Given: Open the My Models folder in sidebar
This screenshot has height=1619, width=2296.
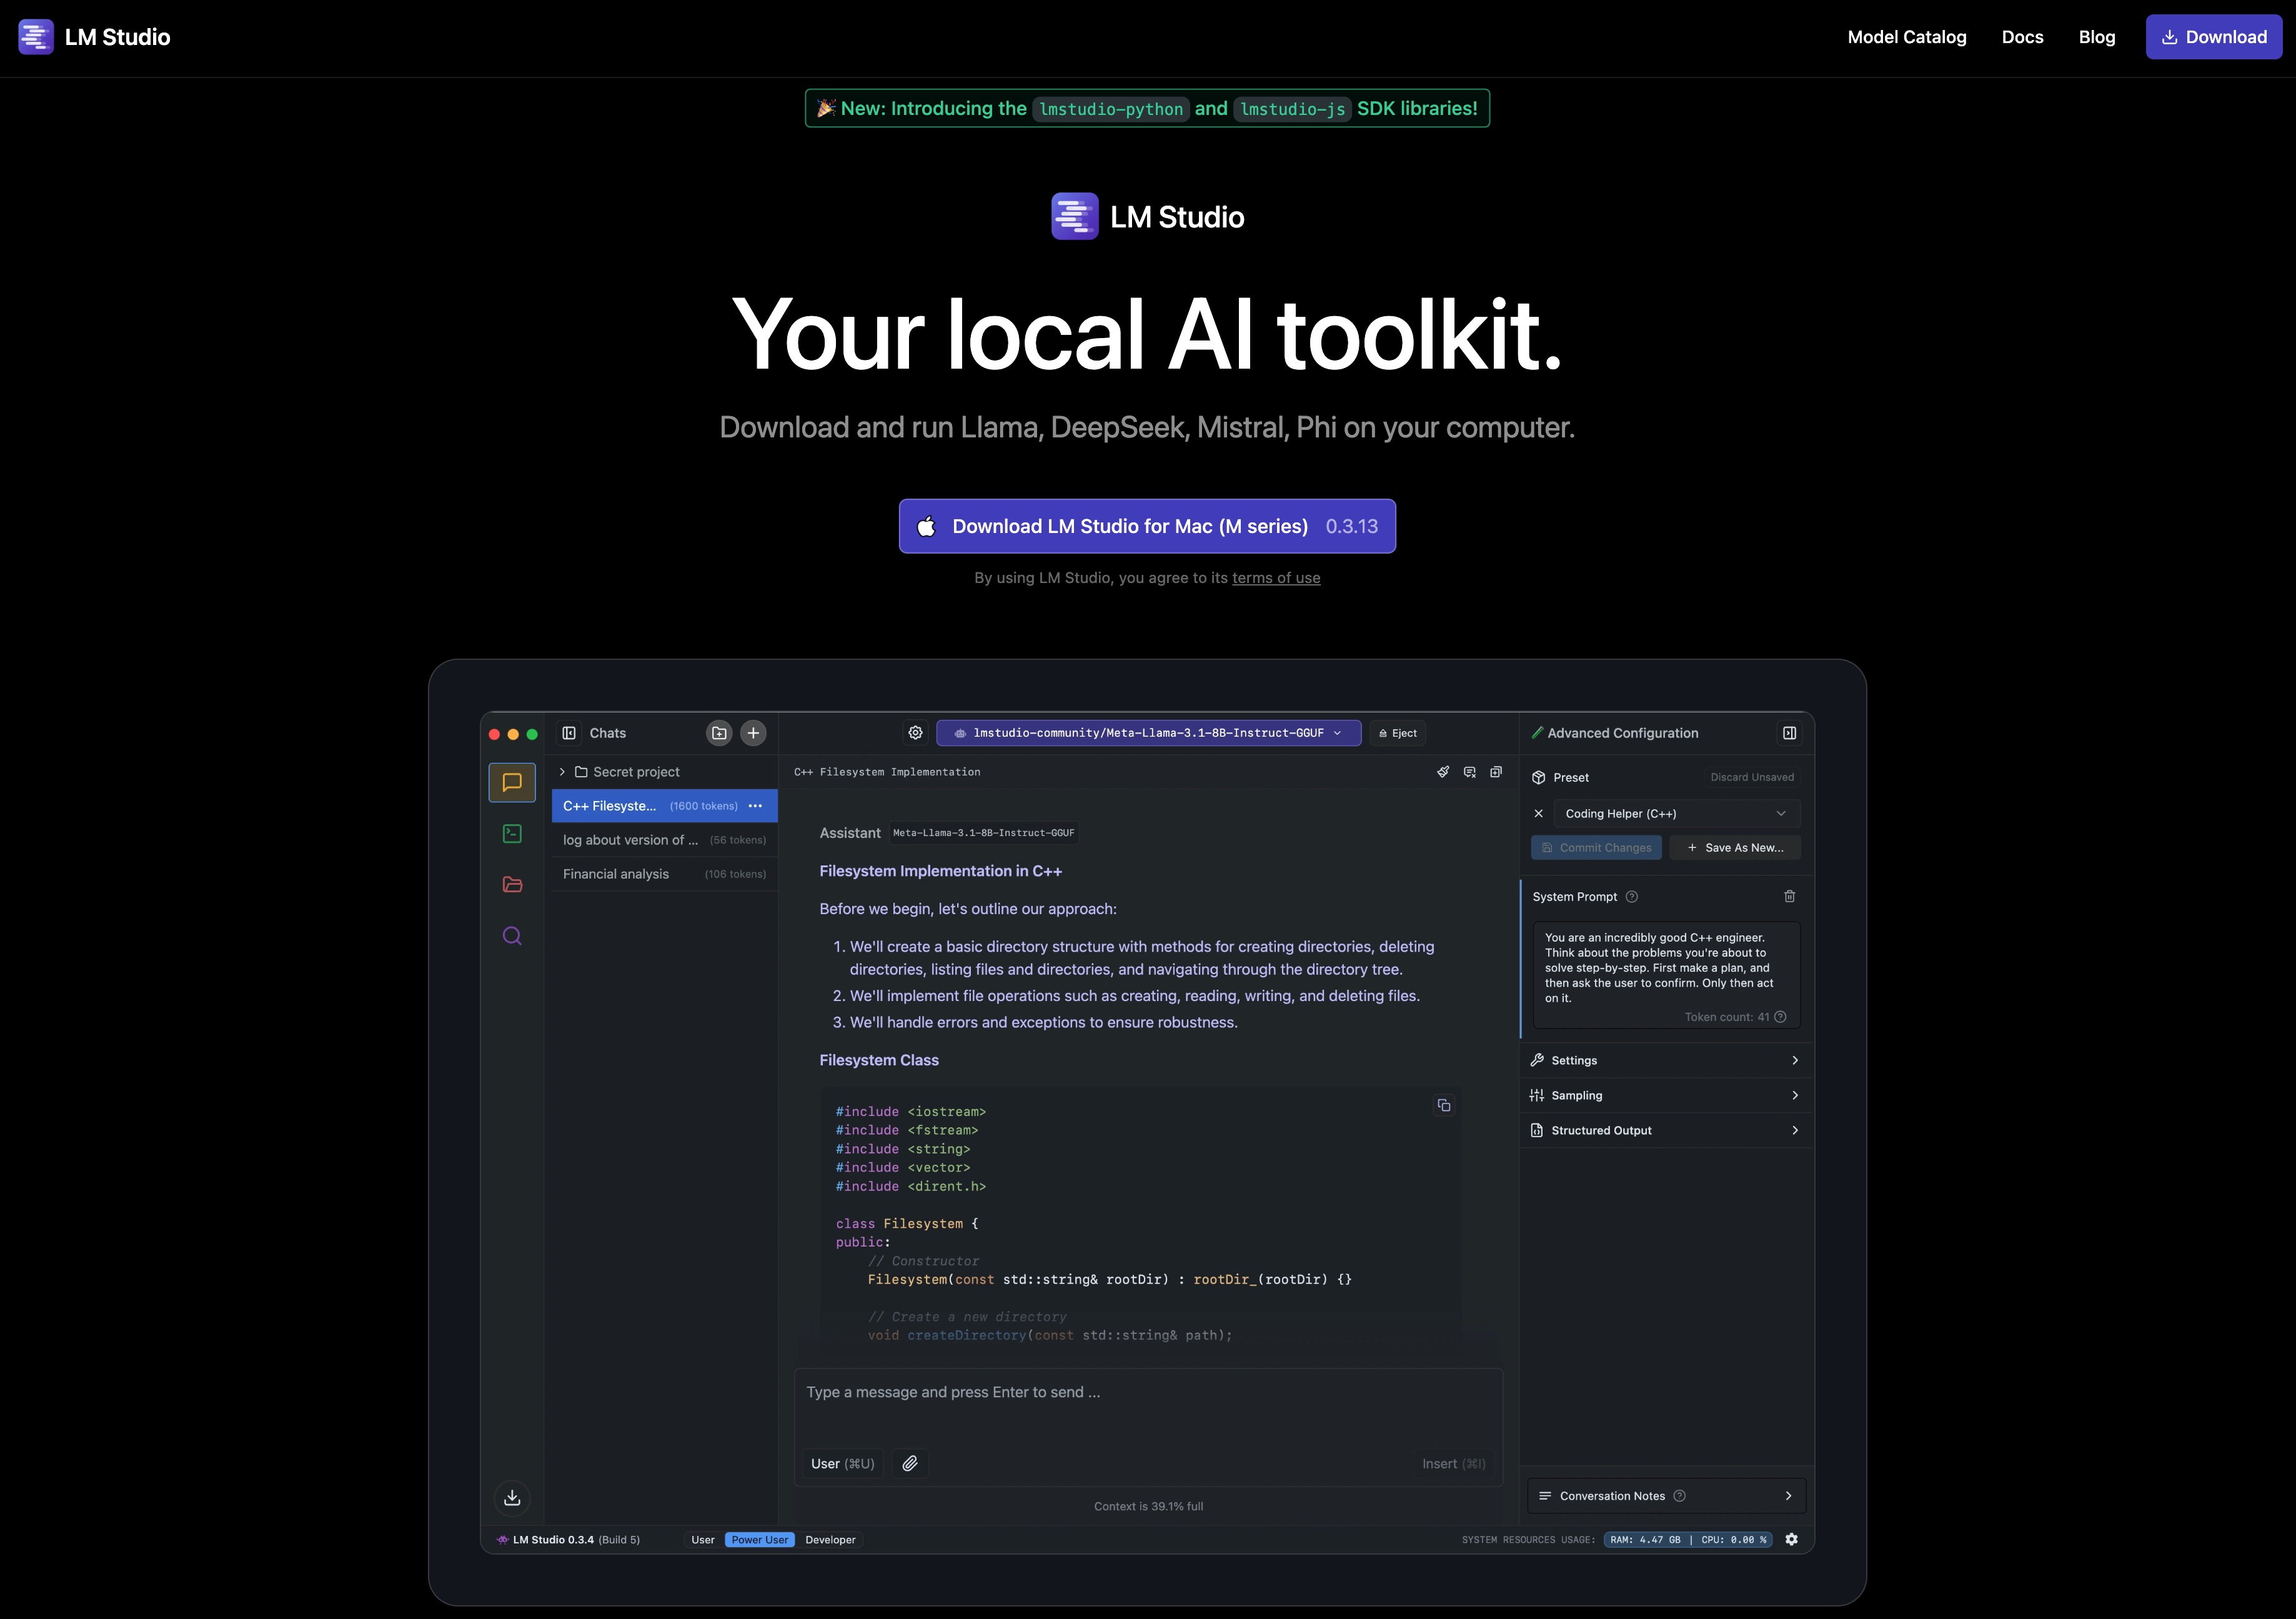Looking at the screenshot, I should tap(512, 884).
